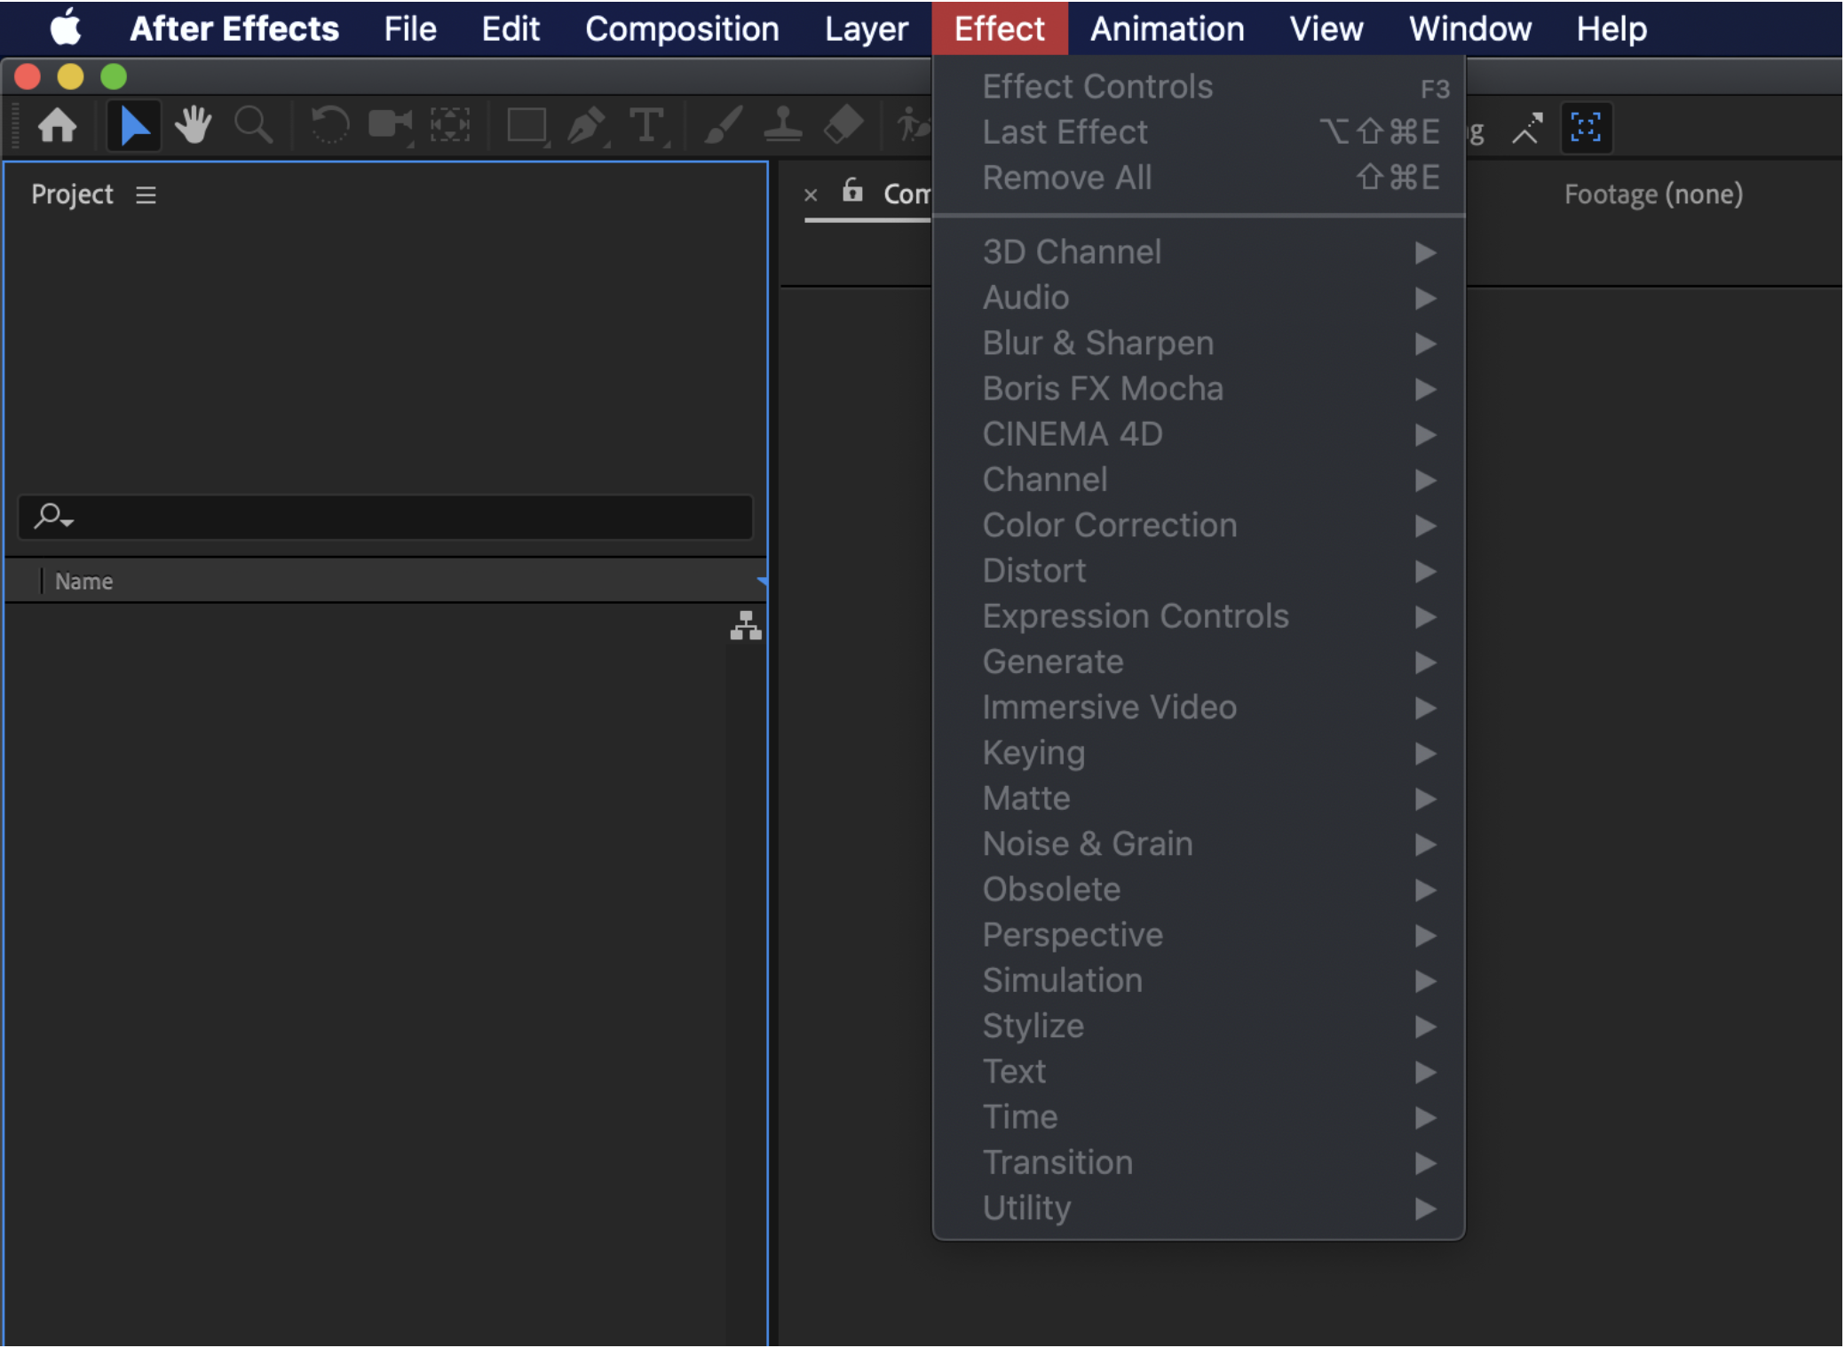Select the Clone Stamp tool
The width and height of the screenshot is (1845, 1348).
point(783,125)
